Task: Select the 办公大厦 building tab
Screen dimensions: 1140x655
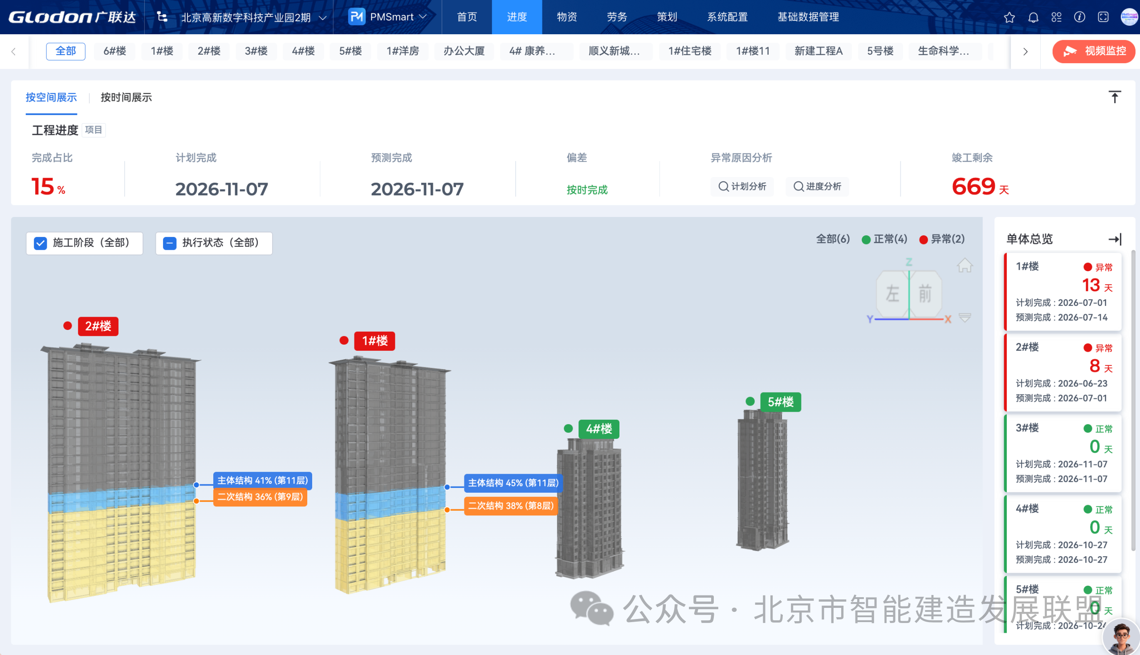Action: 464,51
